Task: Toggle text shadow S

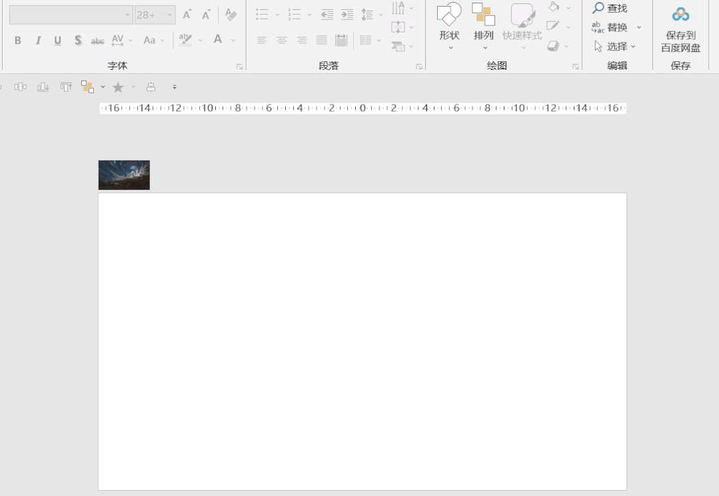Action: [78, 41]
